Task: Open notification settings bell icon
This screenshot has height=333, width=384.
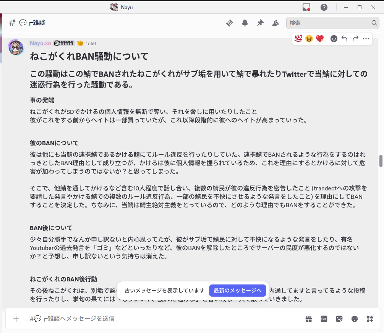Action: point(245,23)
